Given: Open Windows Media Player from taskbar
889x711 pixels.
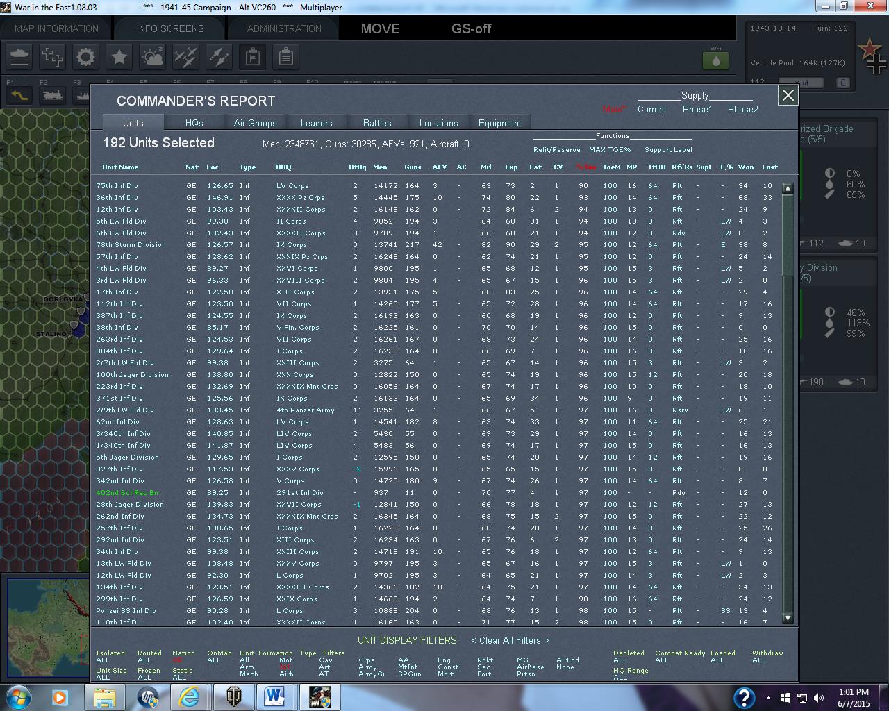Looking at the screenshot, I should pos(60,696).
